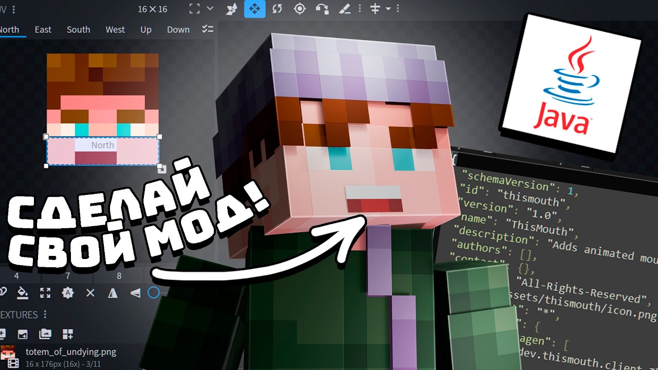The height and width of the screenshot is (370, 658).
Task: Switch to the East face tab
Action: pyautogui.click(x=43, y=29)
